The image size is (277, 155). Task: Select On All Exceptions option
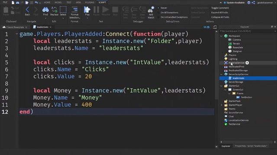tap(169, 12)
